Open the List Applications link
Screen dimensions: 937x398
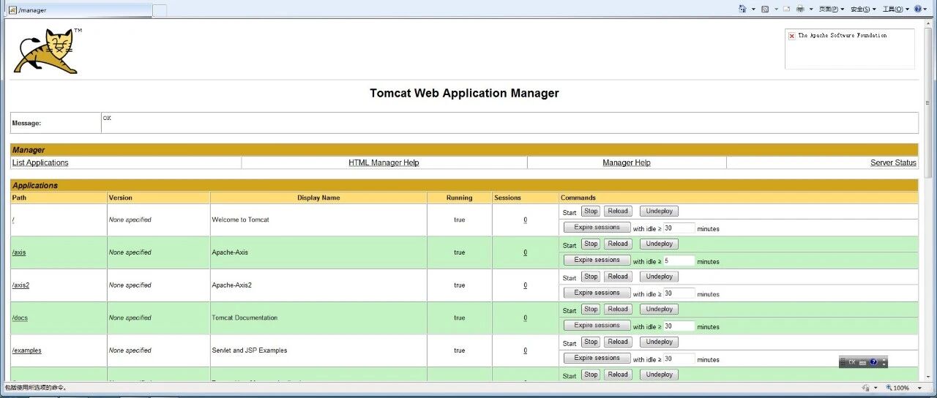point(40,162)
